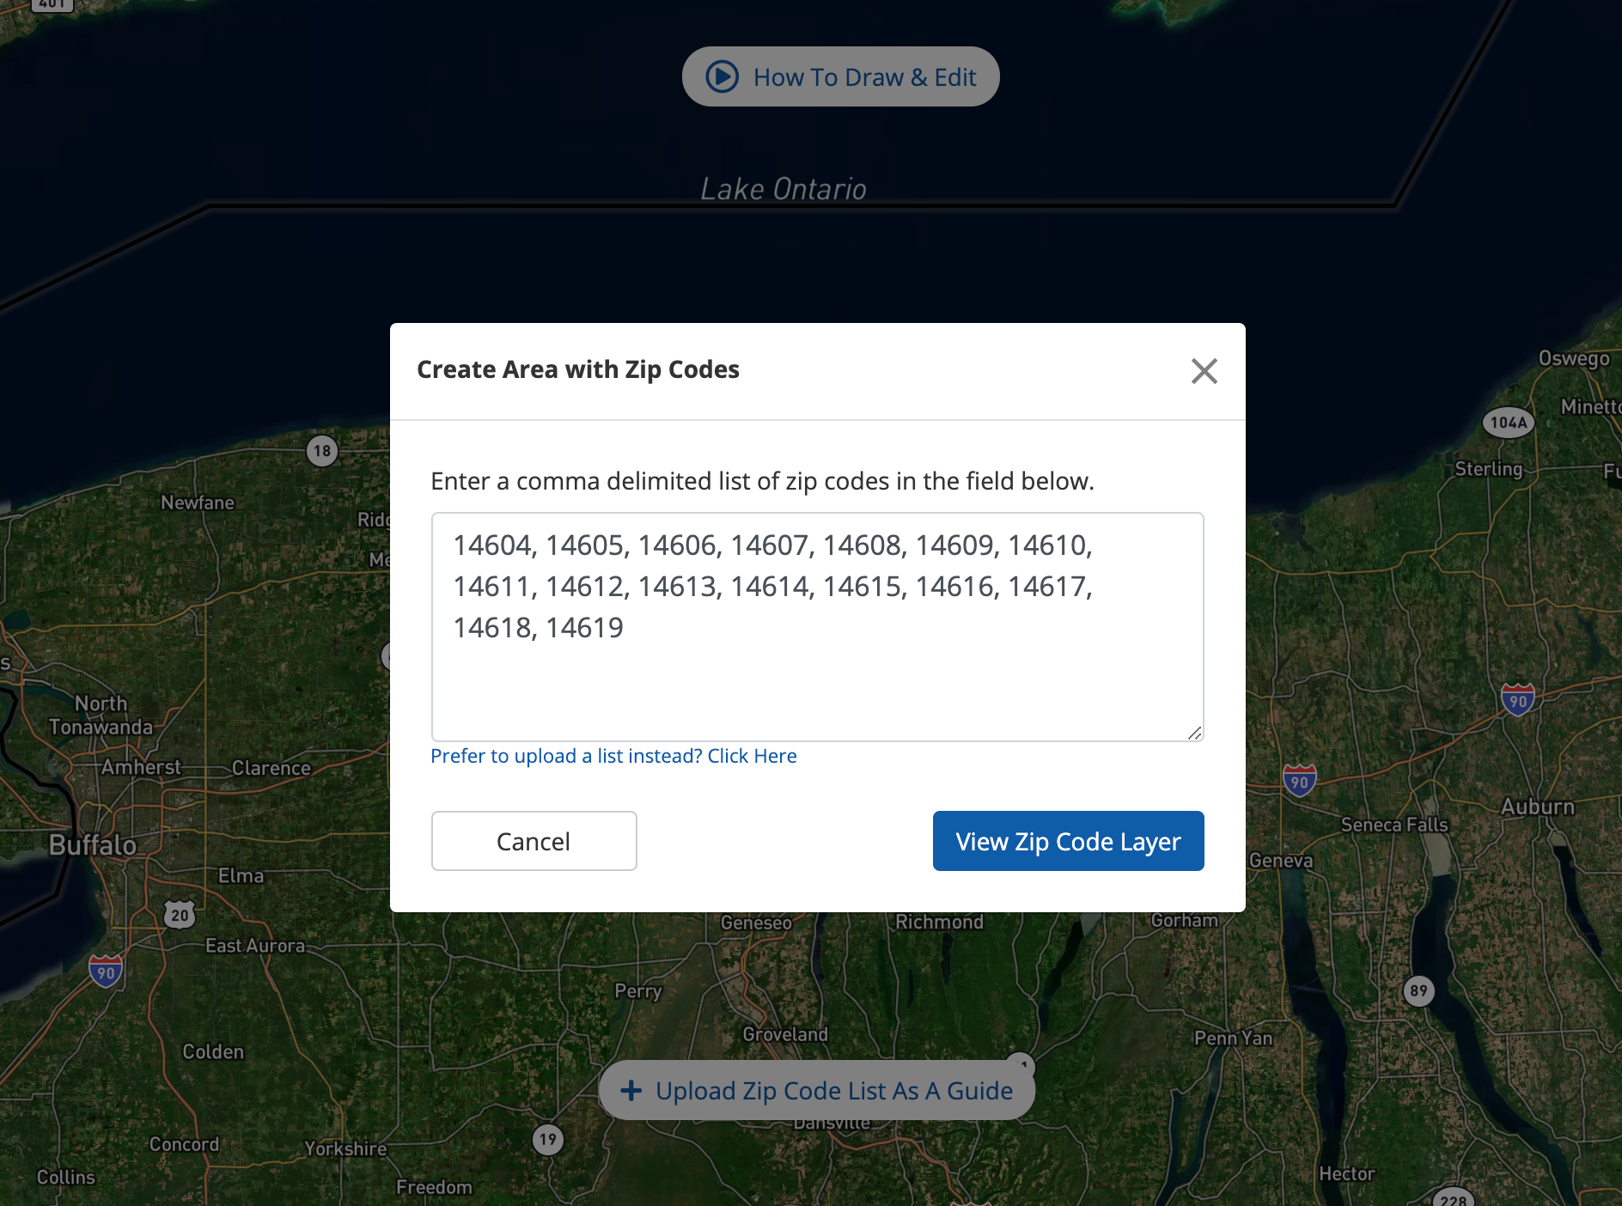Click the Route 18 shield on the map
This screenshot has height=1206, width=1622.
(x=322, y=450)
